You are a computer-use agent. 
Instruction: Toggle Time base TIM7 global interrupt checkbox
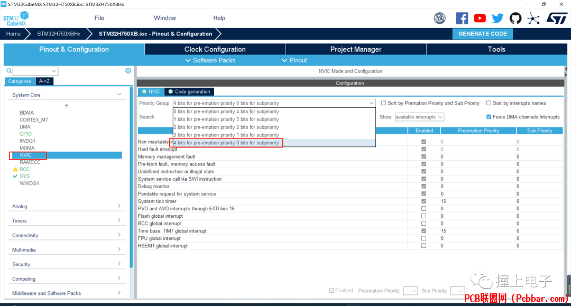(x=423, y=231)
